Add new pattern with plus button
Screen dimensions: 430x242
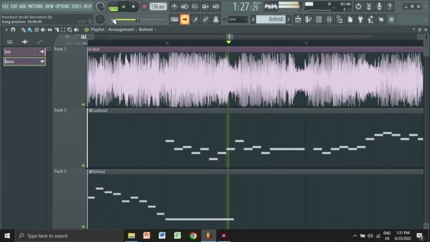pos(288,20)
